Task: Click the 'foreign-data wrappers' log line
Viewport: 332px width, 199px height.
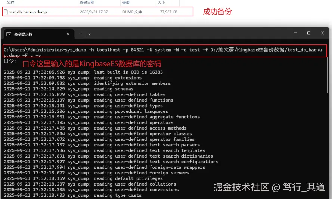Action: click(x=105, y=167)
